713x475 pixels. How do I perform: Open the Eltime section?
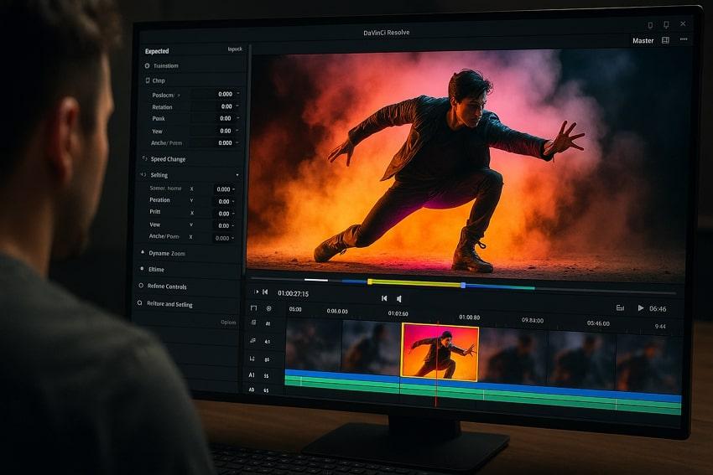click(x=156, y=269)
